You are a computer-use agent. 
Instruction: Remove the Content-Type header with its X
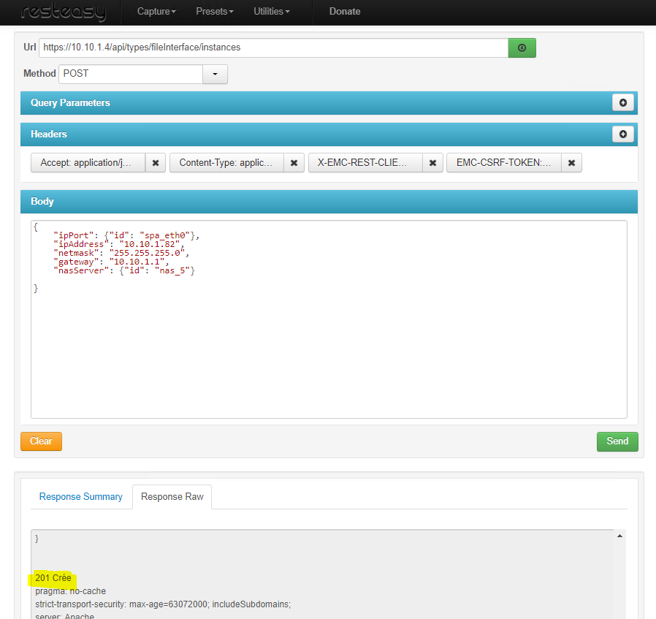(294, 163)
